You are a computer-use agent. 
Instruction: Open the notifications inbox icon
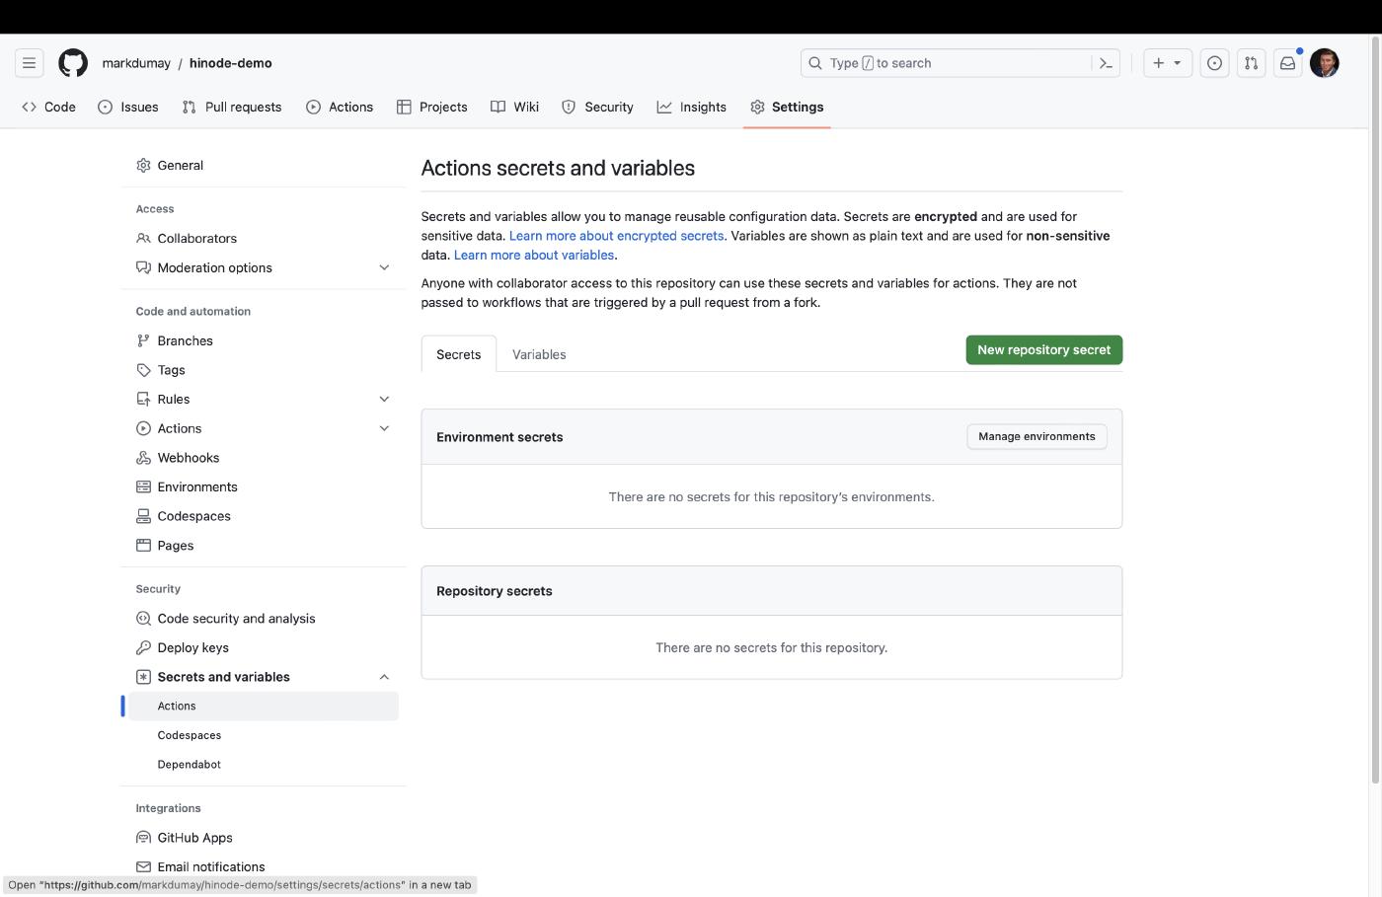[x=1287, y=63]
